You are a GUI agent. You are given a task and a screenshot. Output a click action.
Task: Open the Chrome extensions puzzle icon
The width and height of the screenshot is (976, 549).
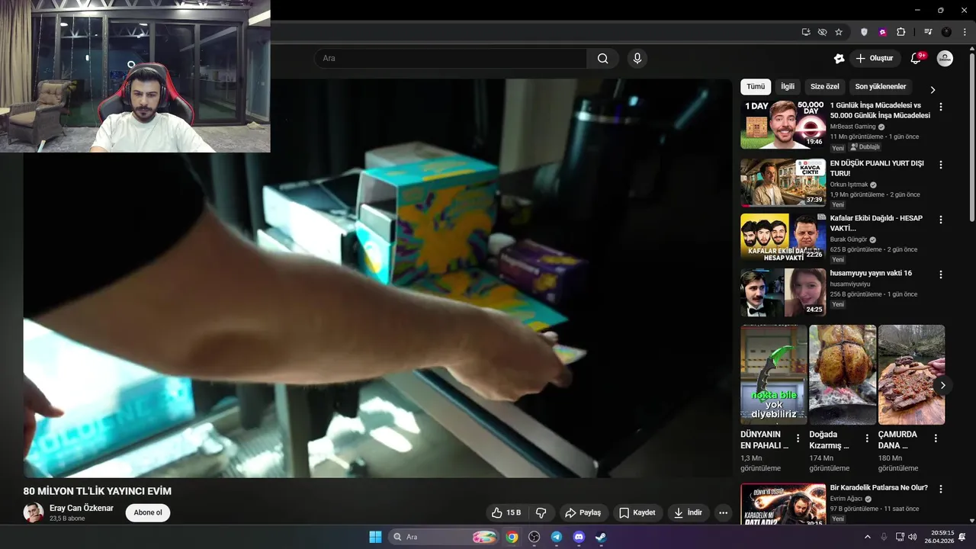(x=901, y=32)
